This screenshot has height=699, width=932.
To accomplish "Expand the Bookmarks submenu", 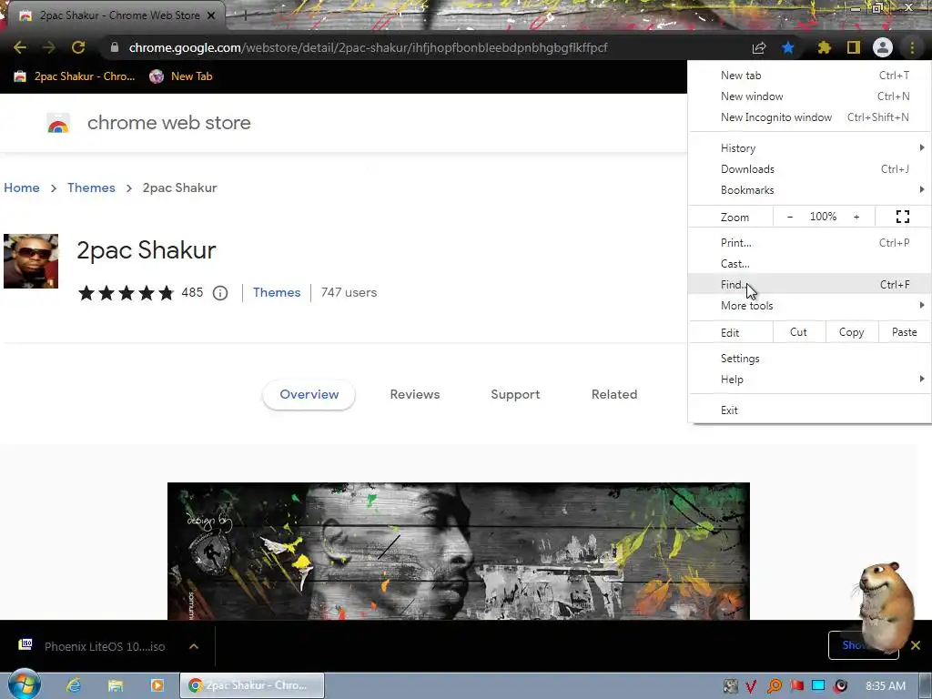I will (809, 190).
